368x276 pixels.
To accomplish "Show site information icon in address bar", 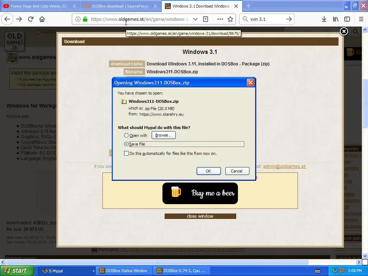I will pos(78,19).
